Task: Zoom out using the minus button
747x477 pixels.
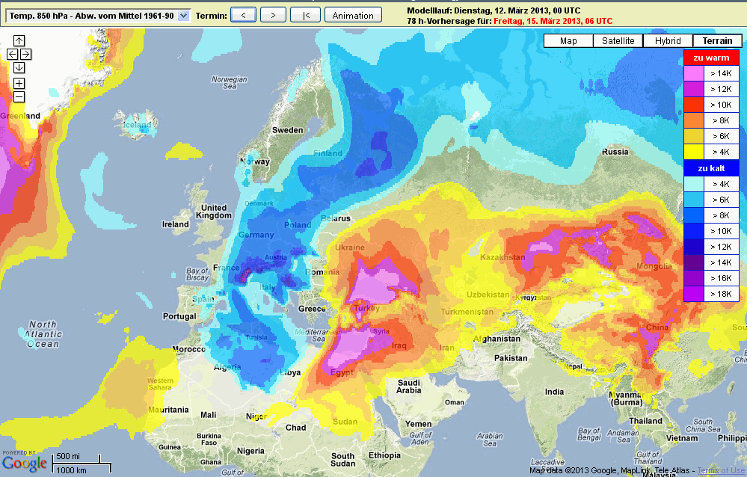Action: click(19, 96)
